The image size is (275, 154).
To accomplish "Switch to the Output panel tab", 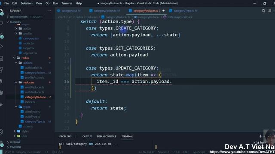I will point(87,136).
